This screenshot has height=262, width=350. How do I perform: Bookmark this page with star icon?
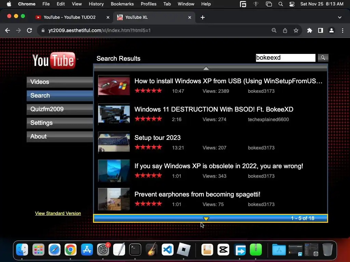coord(296,30)
